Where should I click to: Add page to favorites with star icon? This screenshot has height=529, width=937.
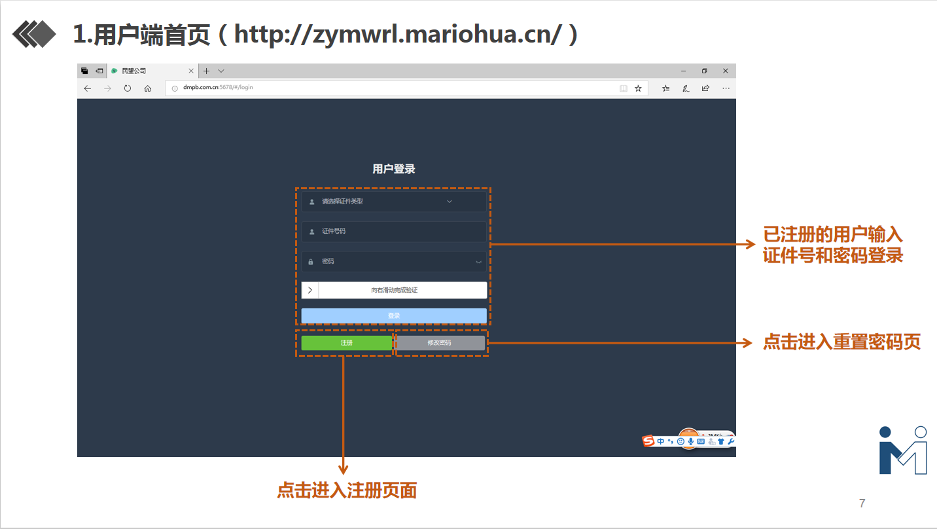coord(638,88)
